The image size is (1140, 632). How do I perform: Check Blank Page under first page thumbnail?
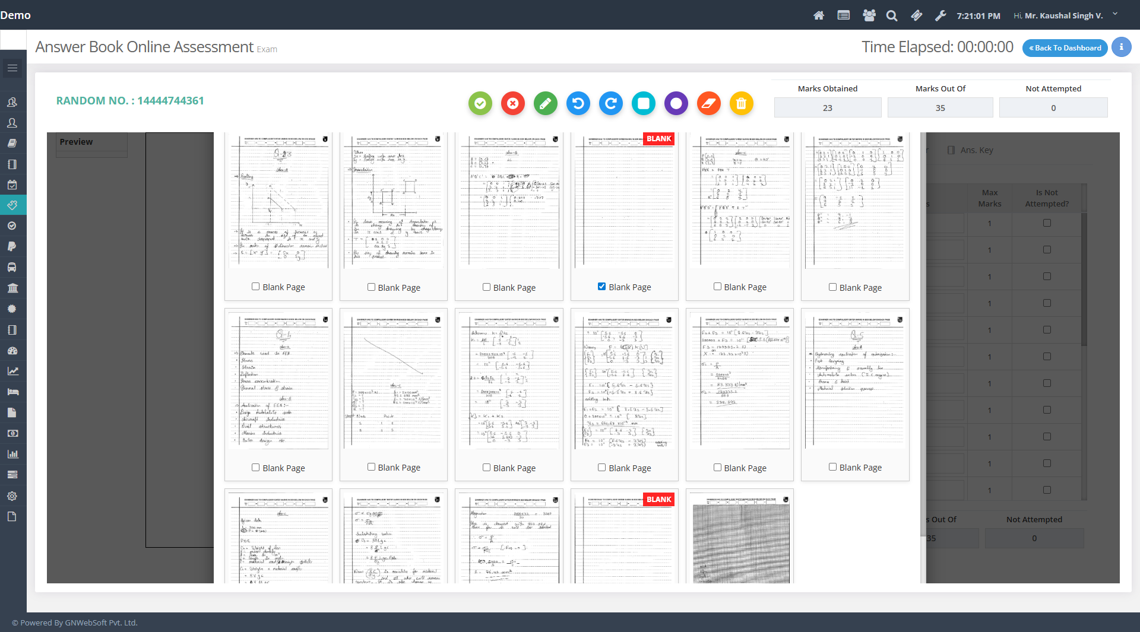[x=255, y=287]
